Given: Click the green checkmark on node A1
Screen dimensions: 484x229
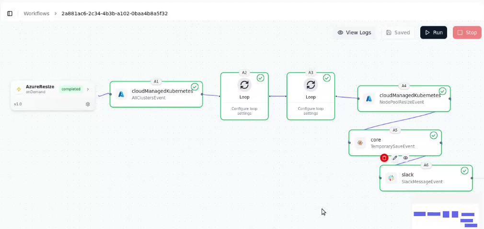Looking at the screenshot, I should tap(195, 87).
